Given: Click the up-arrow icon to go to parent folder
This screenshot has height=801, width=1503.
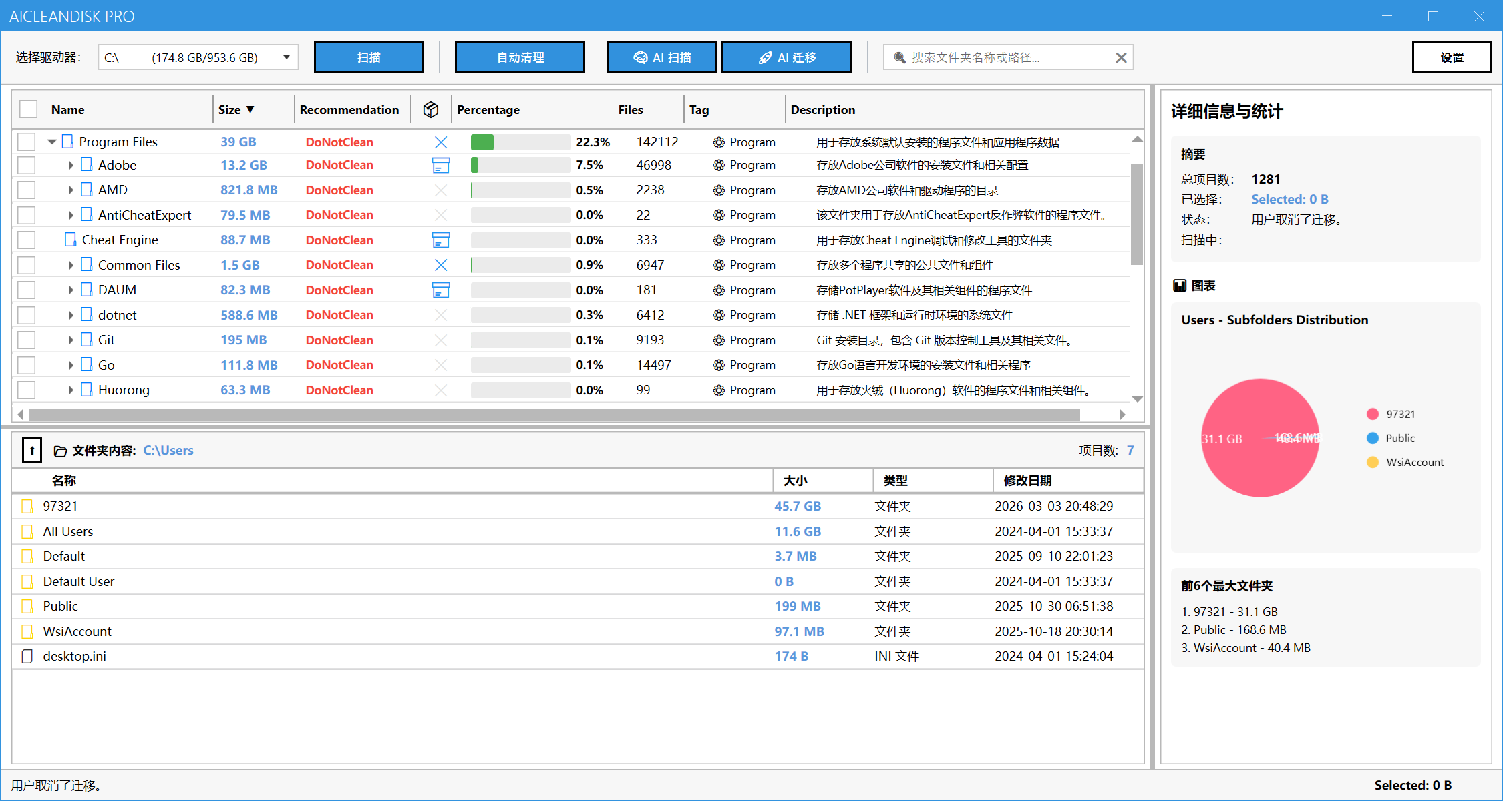Looking at the screenshot, I should coord(31,450).
